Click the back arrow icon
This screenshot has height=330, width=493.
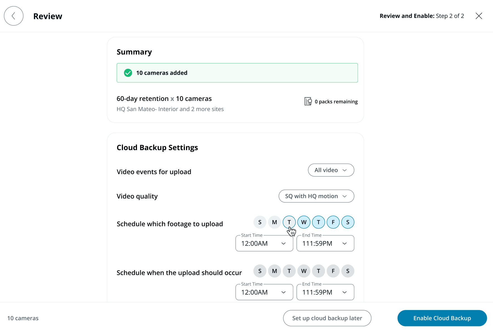click(x=13, y=16)
